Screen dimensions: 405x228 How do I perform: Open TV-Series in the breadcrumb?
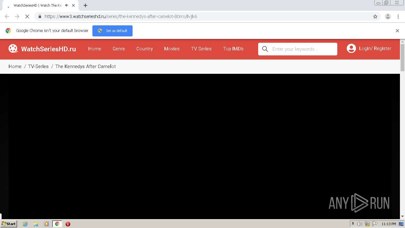[38, 66]
